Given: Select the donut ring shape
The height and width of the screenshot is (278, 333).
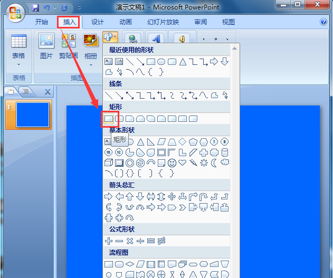Looking at the screenshot, I should coord(130,163).
